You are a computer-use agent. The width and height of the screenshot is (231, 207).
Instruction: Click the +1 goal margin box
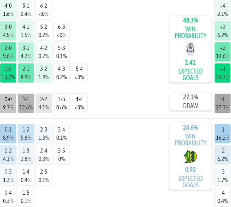coord(223,73)
